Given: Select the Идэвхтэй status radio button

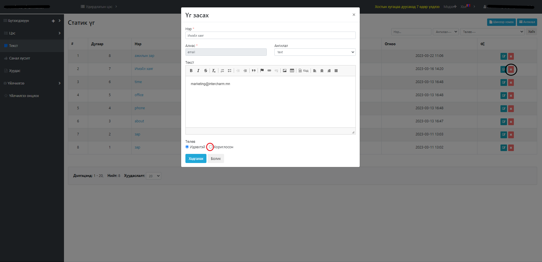Looking at the screenshot, I should tap(187, 147).
